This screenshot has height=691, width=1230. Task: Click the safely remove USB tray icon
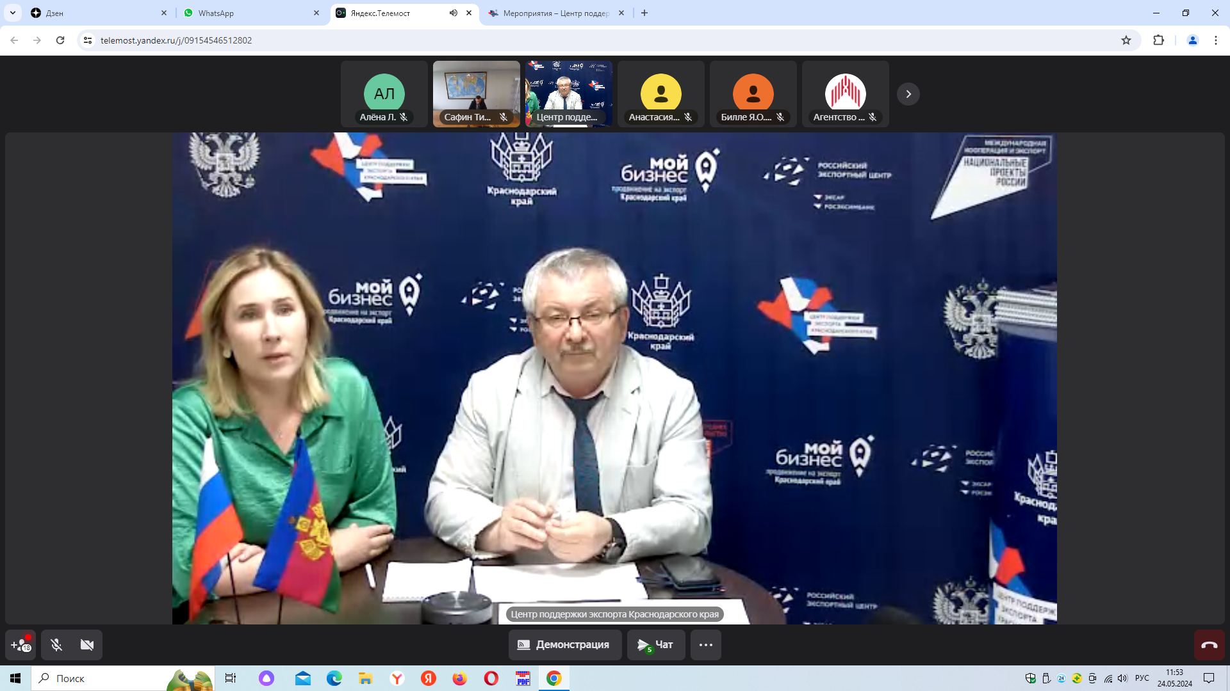pos(1046,678)
